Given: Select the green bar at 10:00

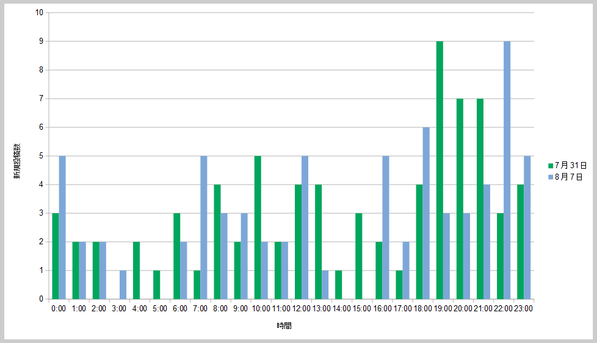Looking at the screenshot, I should 258,227.
